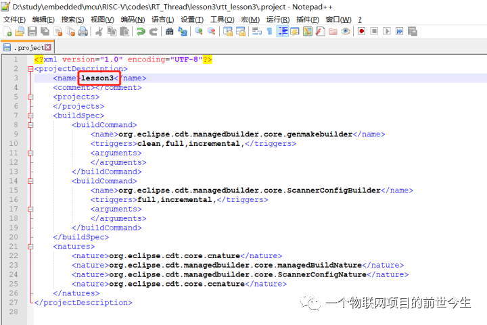Create a new file with the New icon
487x325 pixels.
[7, 31]
